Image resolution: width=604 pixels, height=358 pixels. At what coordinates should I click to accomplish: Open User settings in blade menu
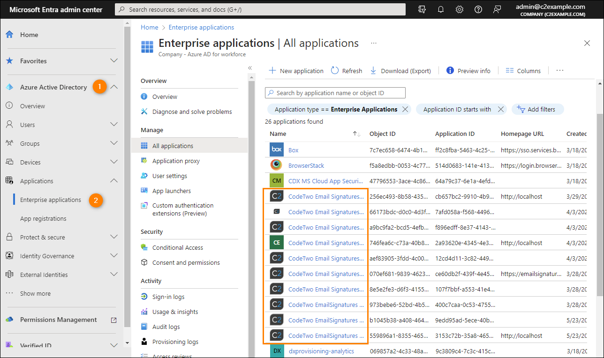[170, 176]
